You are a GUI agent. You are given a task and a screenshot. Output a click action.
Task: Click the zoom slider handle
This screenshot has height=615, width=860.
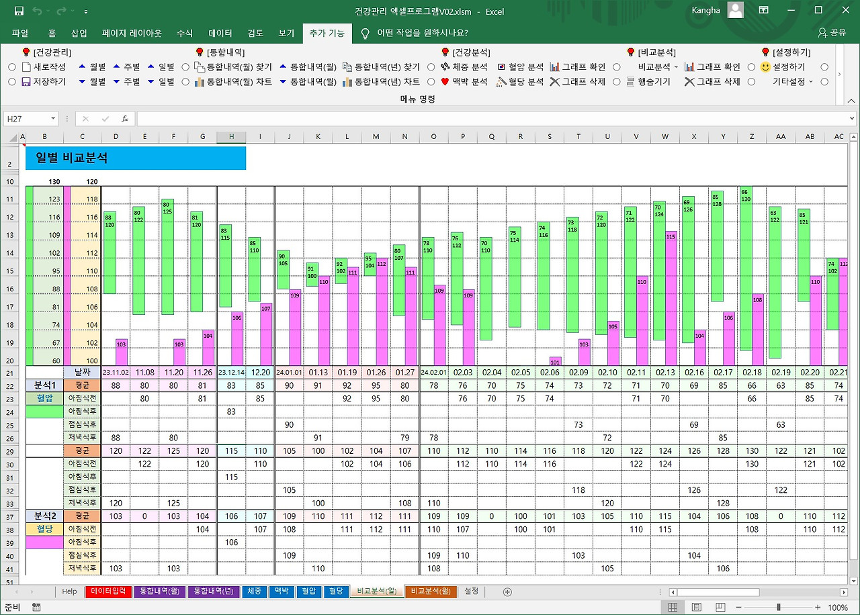click(778, 608)
